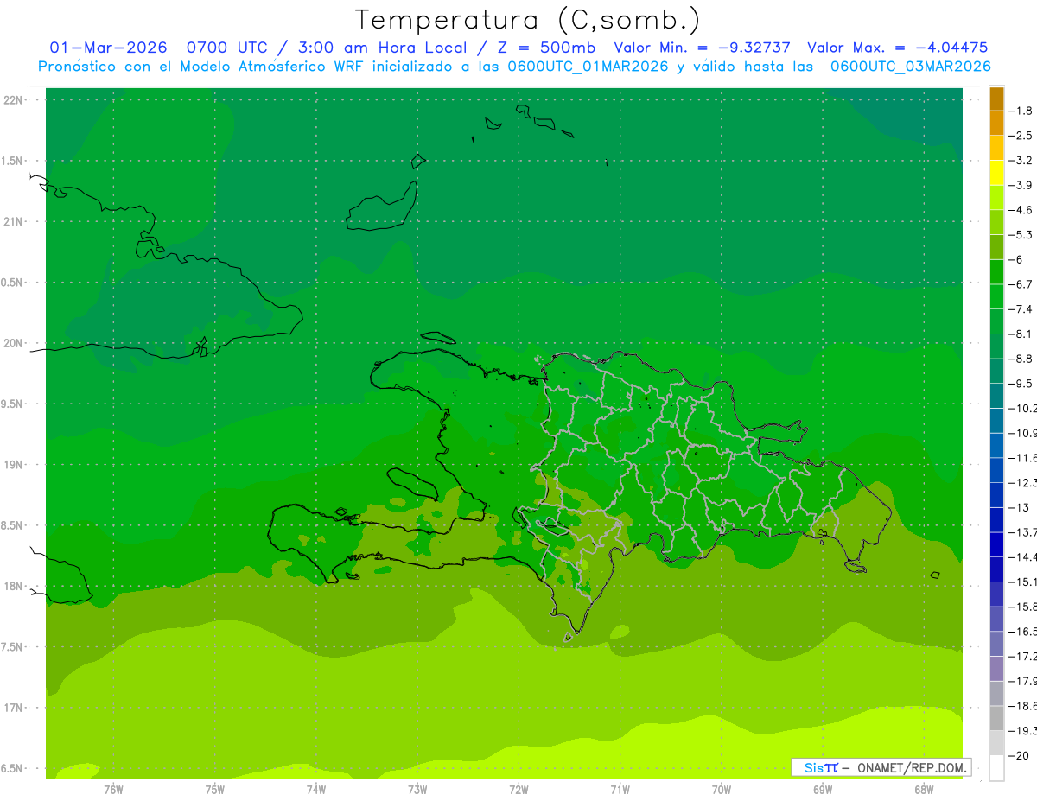Click the "18N" latitude label

click(x=14, y=587)
